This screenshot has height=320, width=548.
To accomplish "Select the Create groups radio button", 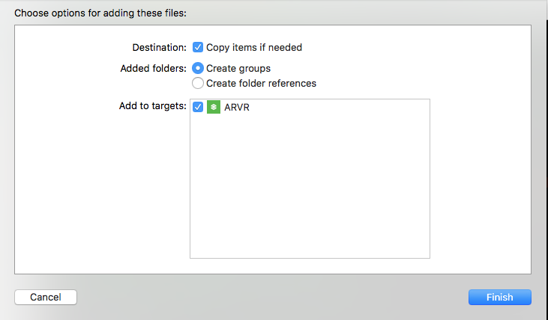I will point(198,68).
